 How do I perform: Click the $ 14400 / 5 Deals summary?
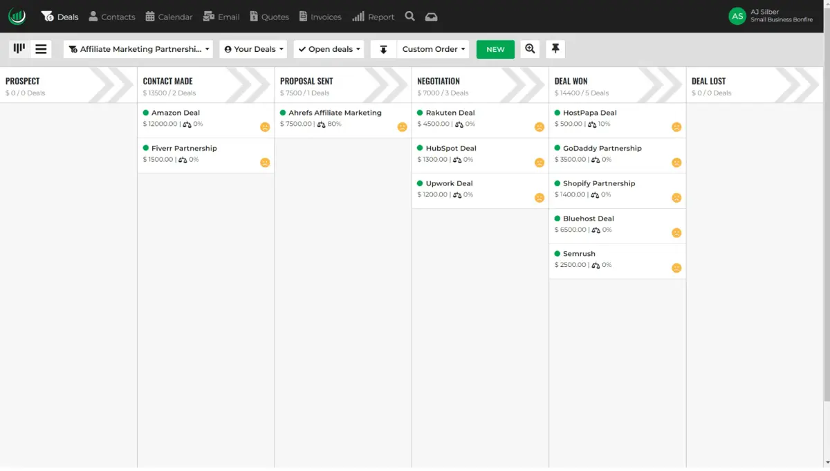coord(582,93)
